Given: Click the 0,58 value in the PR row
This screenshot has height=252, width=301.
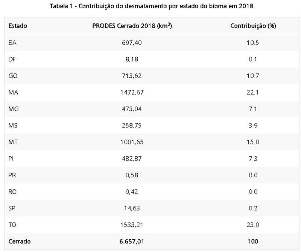Looking at the screenshot, I should [132, 175].
